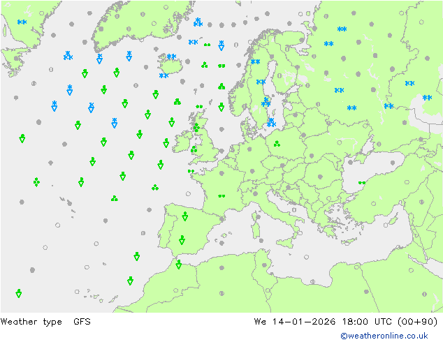Screen dimensions: 443x342
Task: Select the heavy snow symbol over the southern Baltic
Action: [271, 122]
